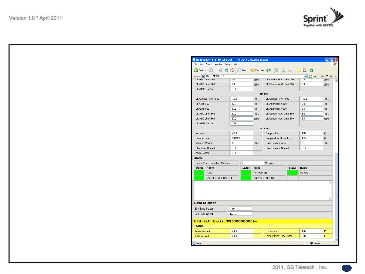Print the page with the printer icon
Image resolution: width=365 pixels, height=274 pixels.
coord(283,70)
